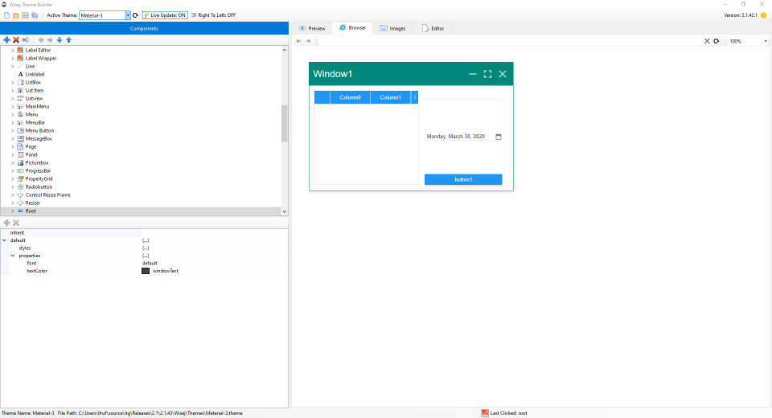Viewport: 772px width, 418px height.
Task: Move component up with the blue up arrow
Action: (68, 39)
